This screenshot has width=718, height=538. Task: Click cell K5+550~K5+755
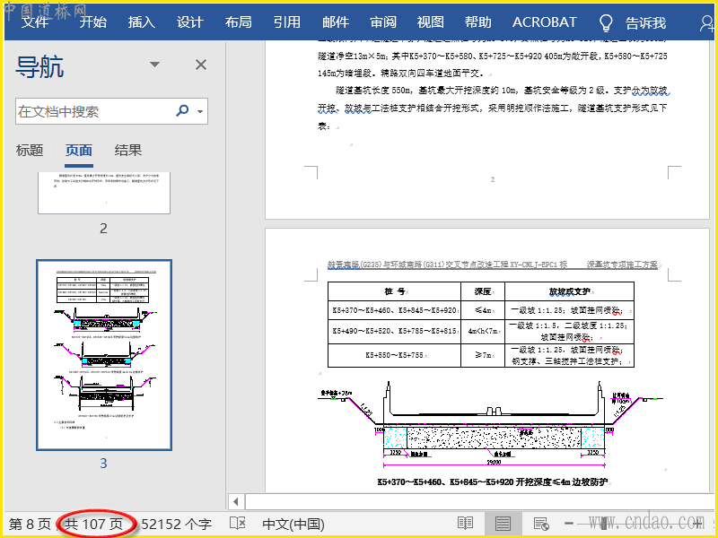pos(395,355)
